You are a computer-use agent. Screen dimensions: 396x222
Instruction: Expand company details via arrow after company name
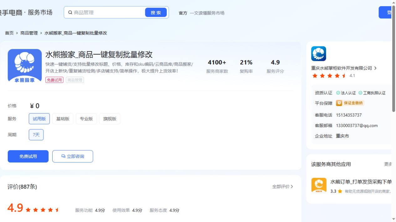(x=375, y=68)
